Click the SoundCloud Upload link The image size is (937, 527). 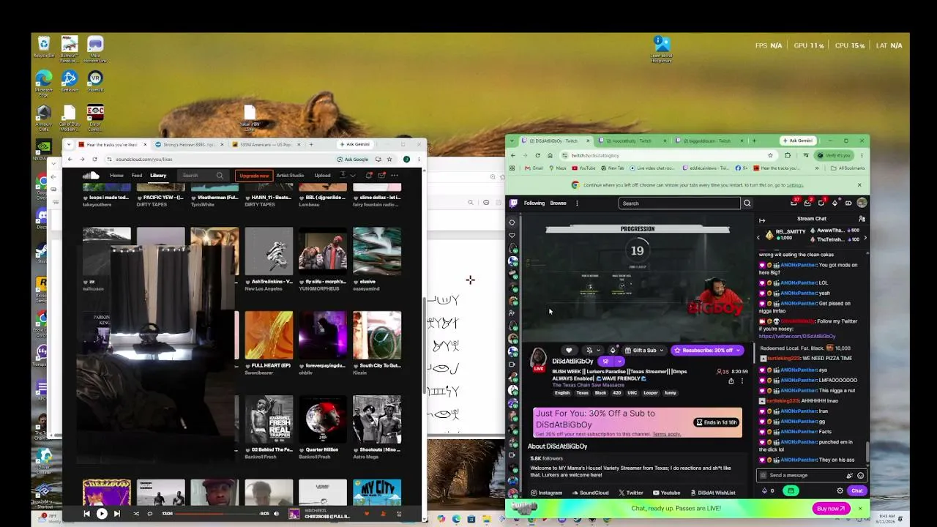(x=323, y=176)
